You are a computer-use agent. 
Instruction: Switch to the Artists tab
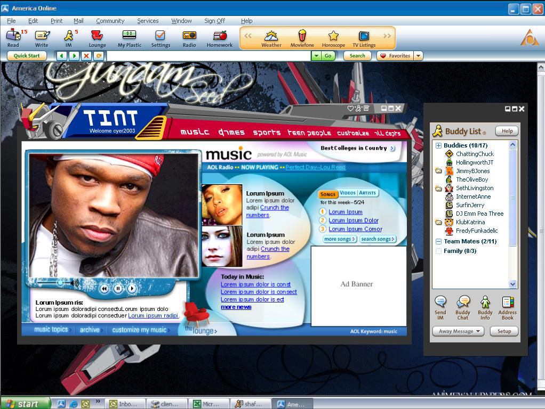(367, 193)
